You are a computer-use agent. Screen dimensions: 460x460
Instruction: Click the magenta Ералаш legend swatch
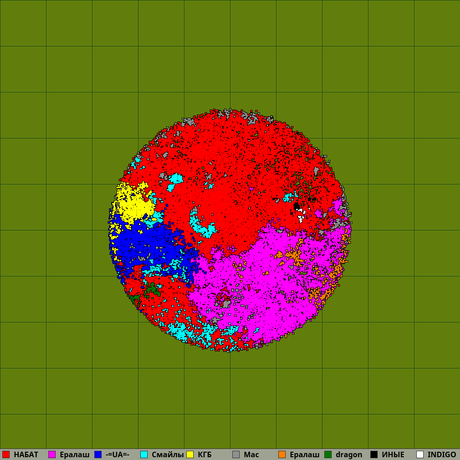(52, 454)
